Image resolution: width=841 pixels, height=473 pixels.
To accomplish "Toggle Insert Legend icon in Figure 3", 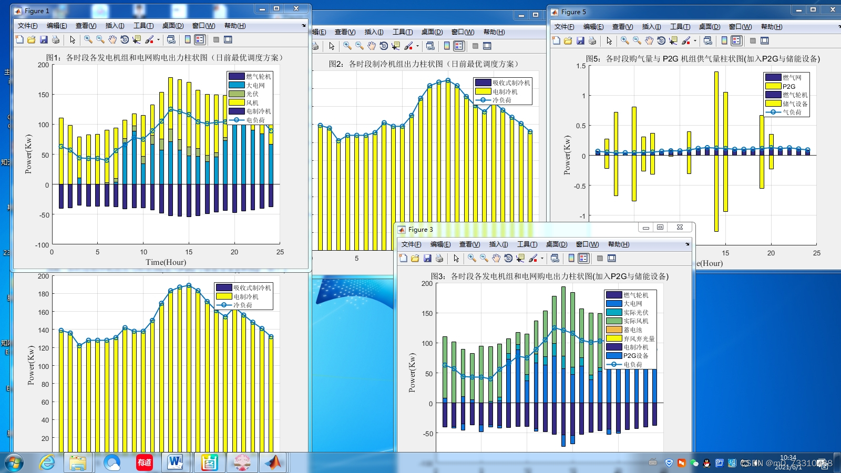I will (583, 258).
